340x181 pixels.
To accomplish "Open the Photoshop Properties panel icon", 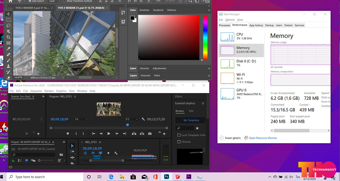I will (x=123, y=21).
